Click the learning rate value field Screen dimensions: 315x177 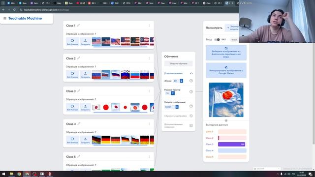169,107
